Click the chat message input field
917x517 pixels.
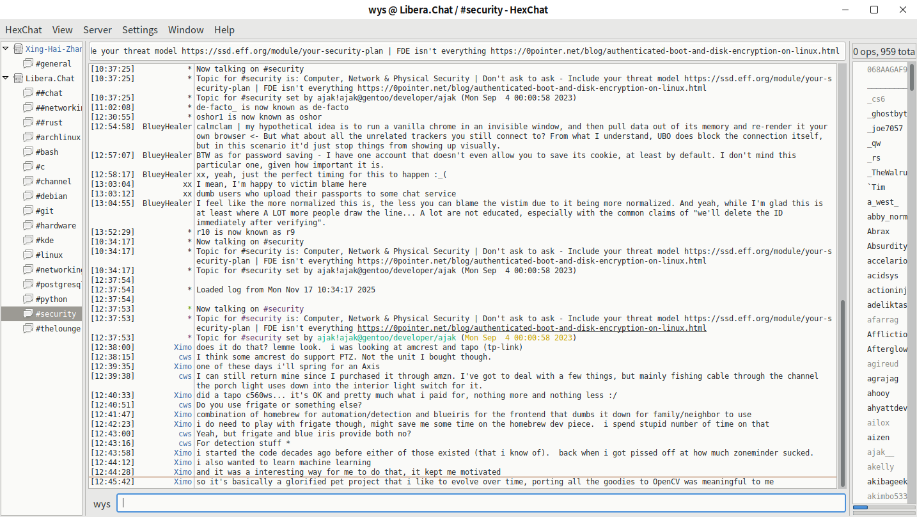click(x=481, y=503)
